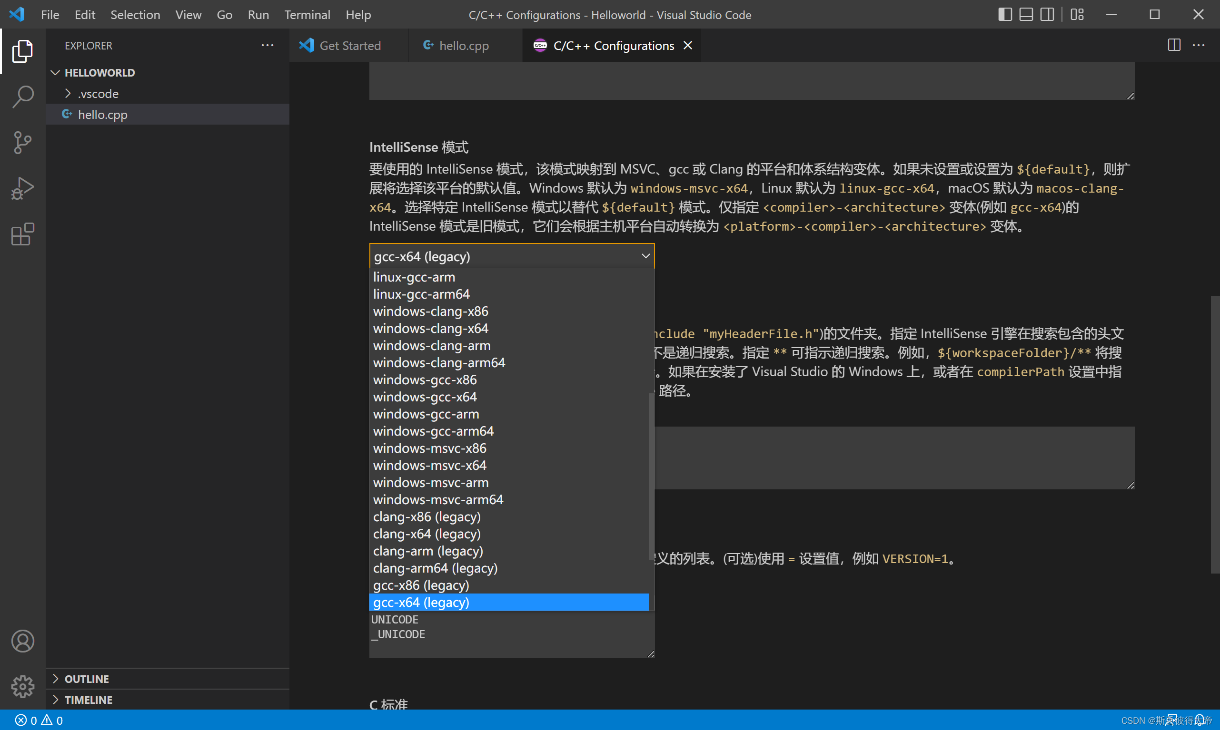Image resolution: width=1220 pixels, height=730 pixels.
Task: Choose windows-gcc-x86 option
Action: 509,380
